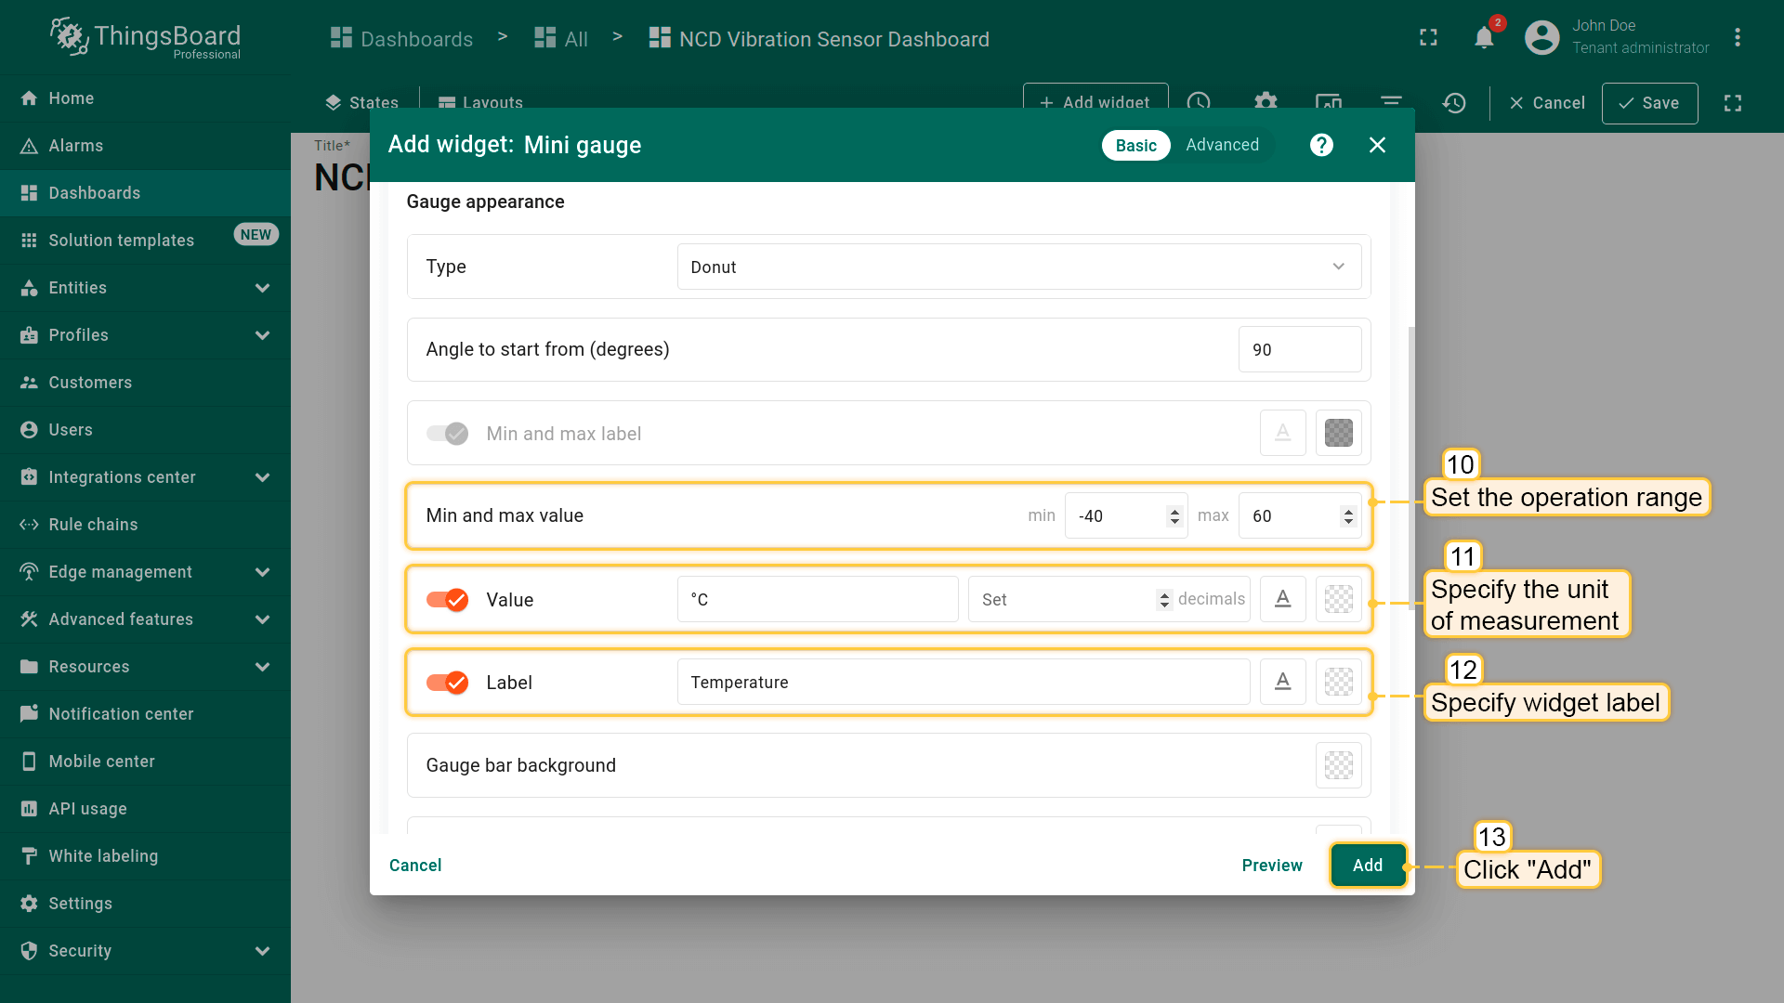
Task: Click the Label text input field
Action: point(963,683)
